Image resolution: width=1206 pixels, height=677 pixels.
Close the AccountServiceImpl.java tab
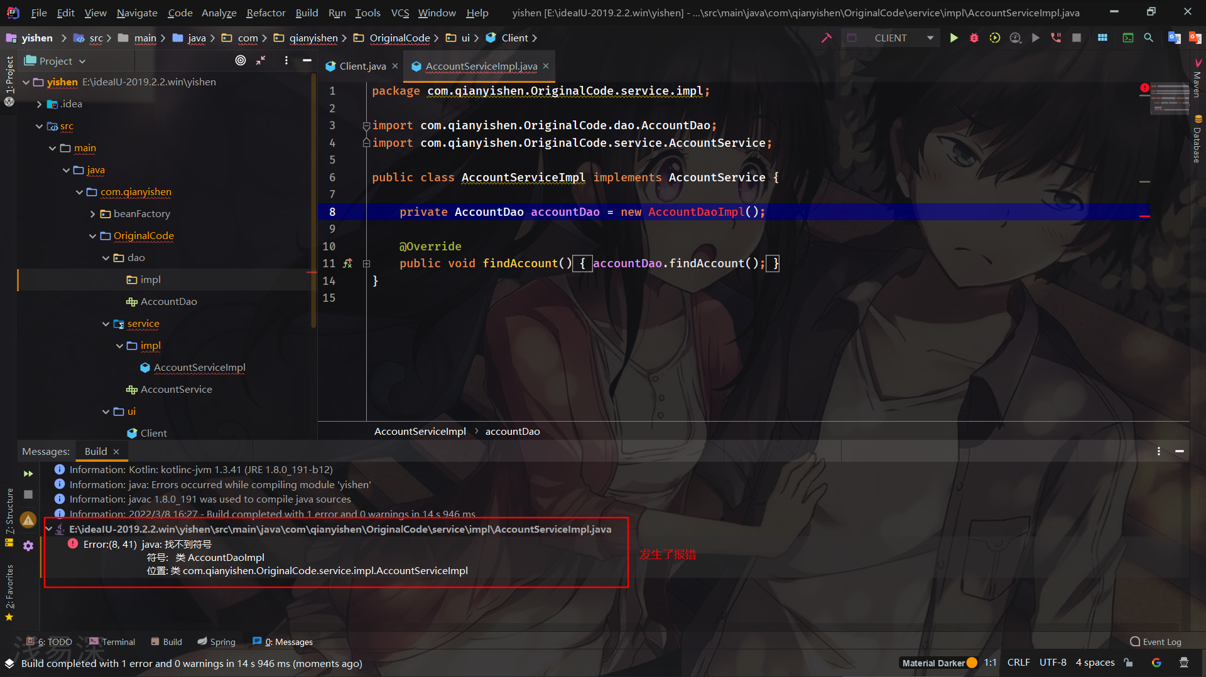pos(546,66)
